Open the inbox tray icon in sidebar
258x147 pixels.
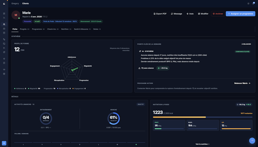tap(4, 29)
